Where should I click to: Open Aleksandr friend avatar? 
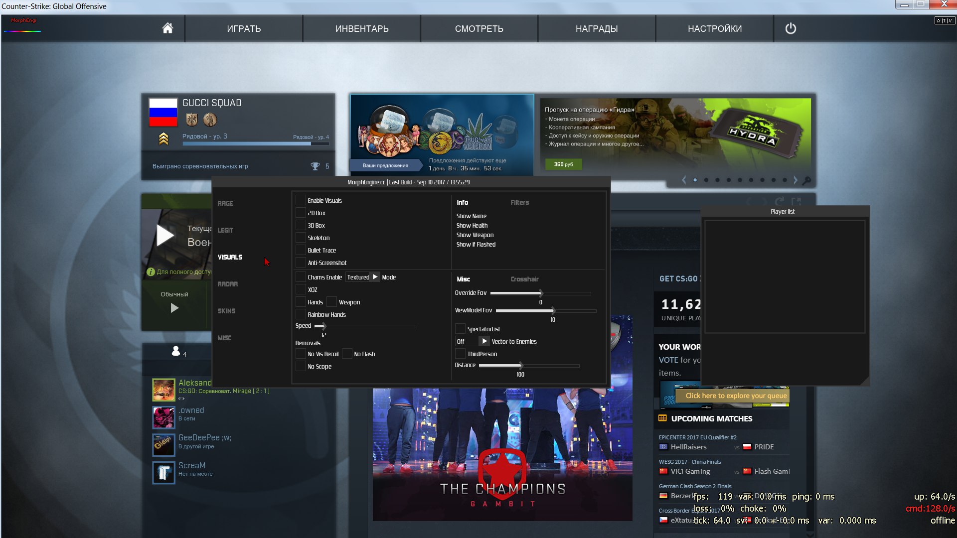pos(164,390)
